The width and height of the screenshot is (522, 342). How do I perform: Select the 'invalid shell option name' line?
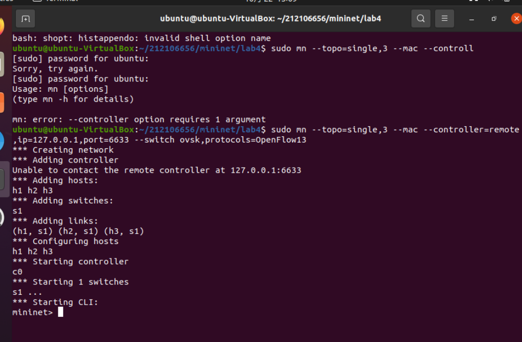click(x=141, y=38)
